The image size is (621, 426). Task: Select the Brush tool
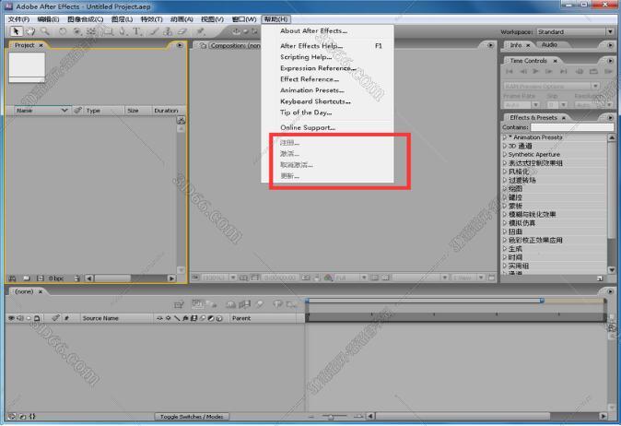pos(154,31)
